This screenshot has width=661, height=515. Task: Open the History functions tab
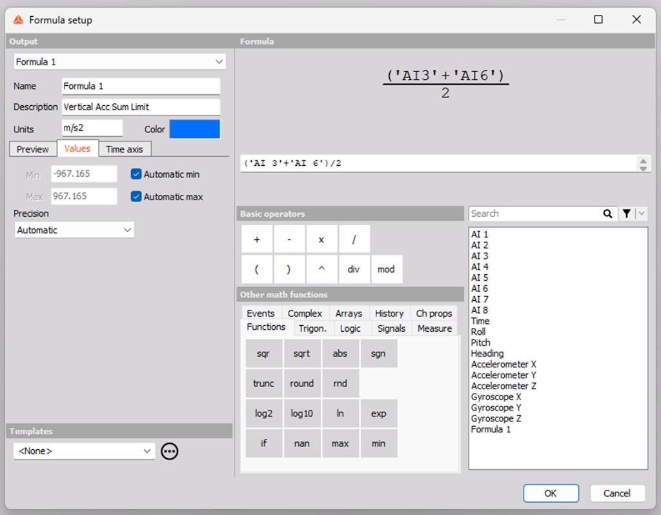(389, 313)
